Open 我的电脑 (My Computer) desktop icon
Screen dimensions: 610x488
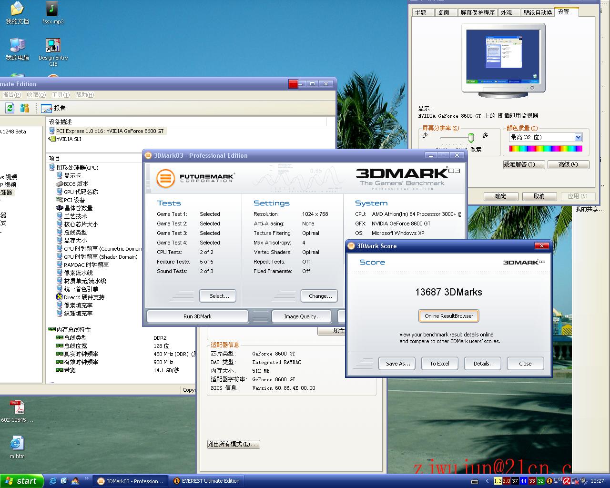17,46
